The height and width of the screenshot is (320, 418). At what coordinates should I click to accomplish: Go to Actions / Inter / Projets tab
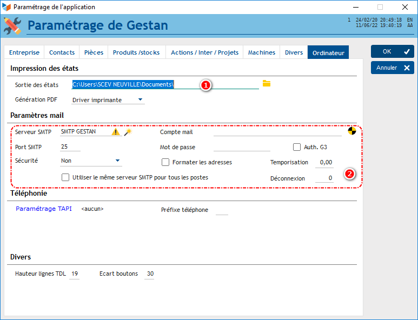[204, 52]
